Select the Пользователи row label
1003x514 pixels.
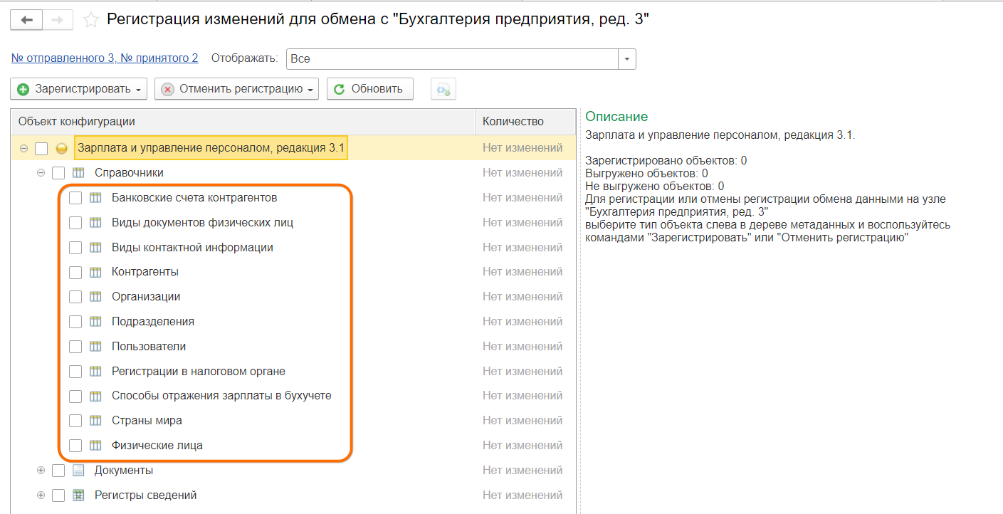pyautogui.click(x=149, y=347)
